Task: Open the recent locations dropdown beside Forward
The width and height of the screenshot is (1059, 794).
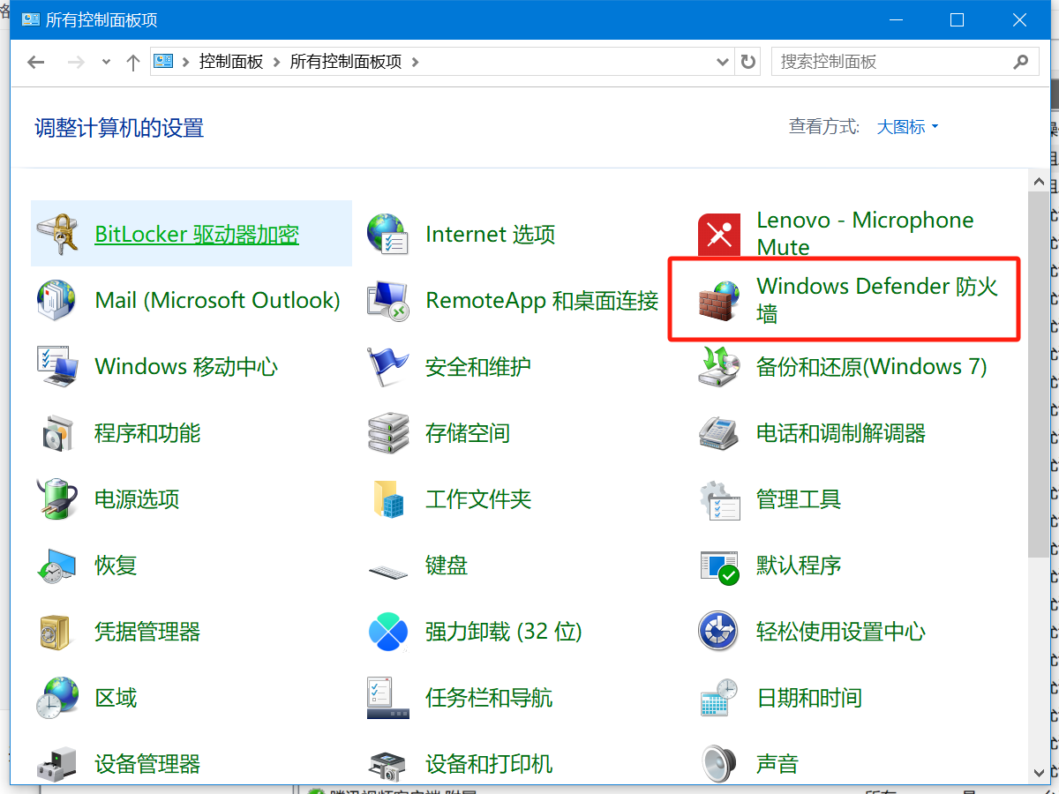Action: [107, 62]
